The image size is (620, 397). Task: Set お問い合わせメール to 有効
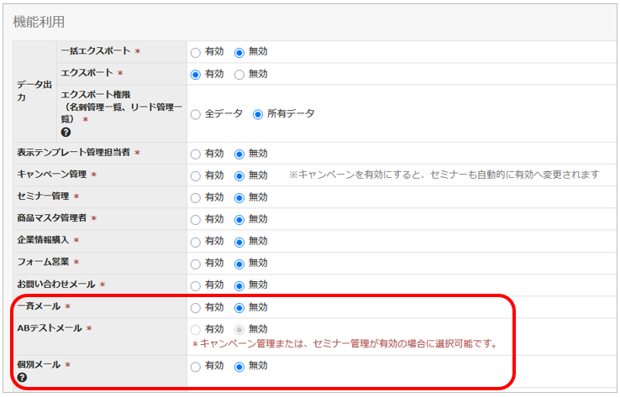(196, 285)
